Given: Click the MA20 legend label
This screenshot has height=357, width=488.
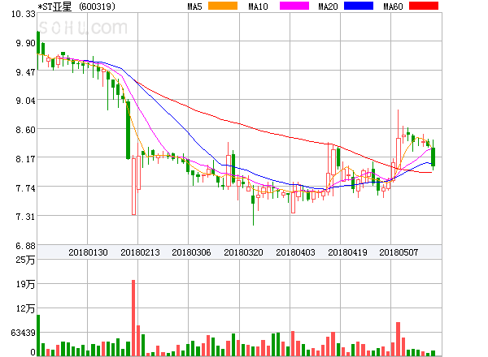Looking at the screenshot, I should click(x=328, y=6).
